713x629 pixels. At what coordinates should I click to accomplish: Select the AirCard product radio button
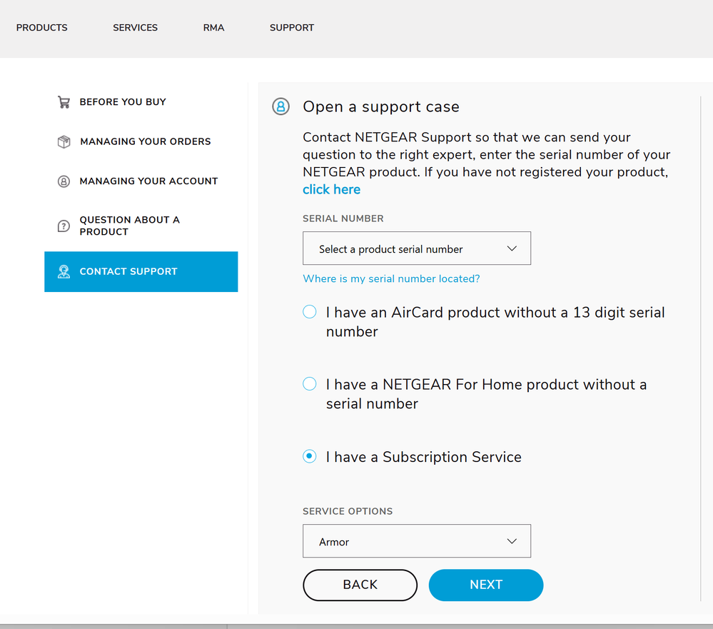(310, 311)
